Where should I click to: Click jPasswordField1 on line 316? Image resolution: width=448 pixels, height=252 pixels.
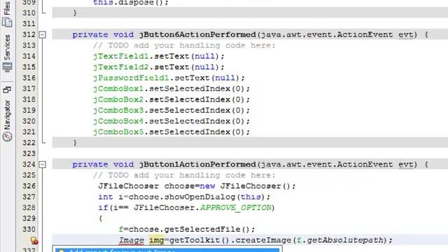click(131, 78)
